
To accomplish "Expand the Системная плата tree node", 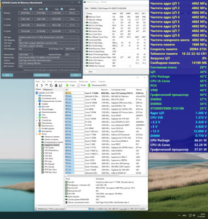I will [x=37, y=99].
